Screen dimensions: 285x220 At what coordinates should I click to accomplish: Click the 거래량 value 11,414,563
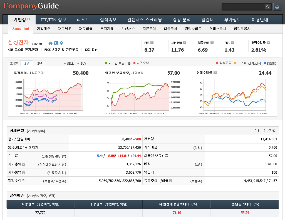click(269, 139)
